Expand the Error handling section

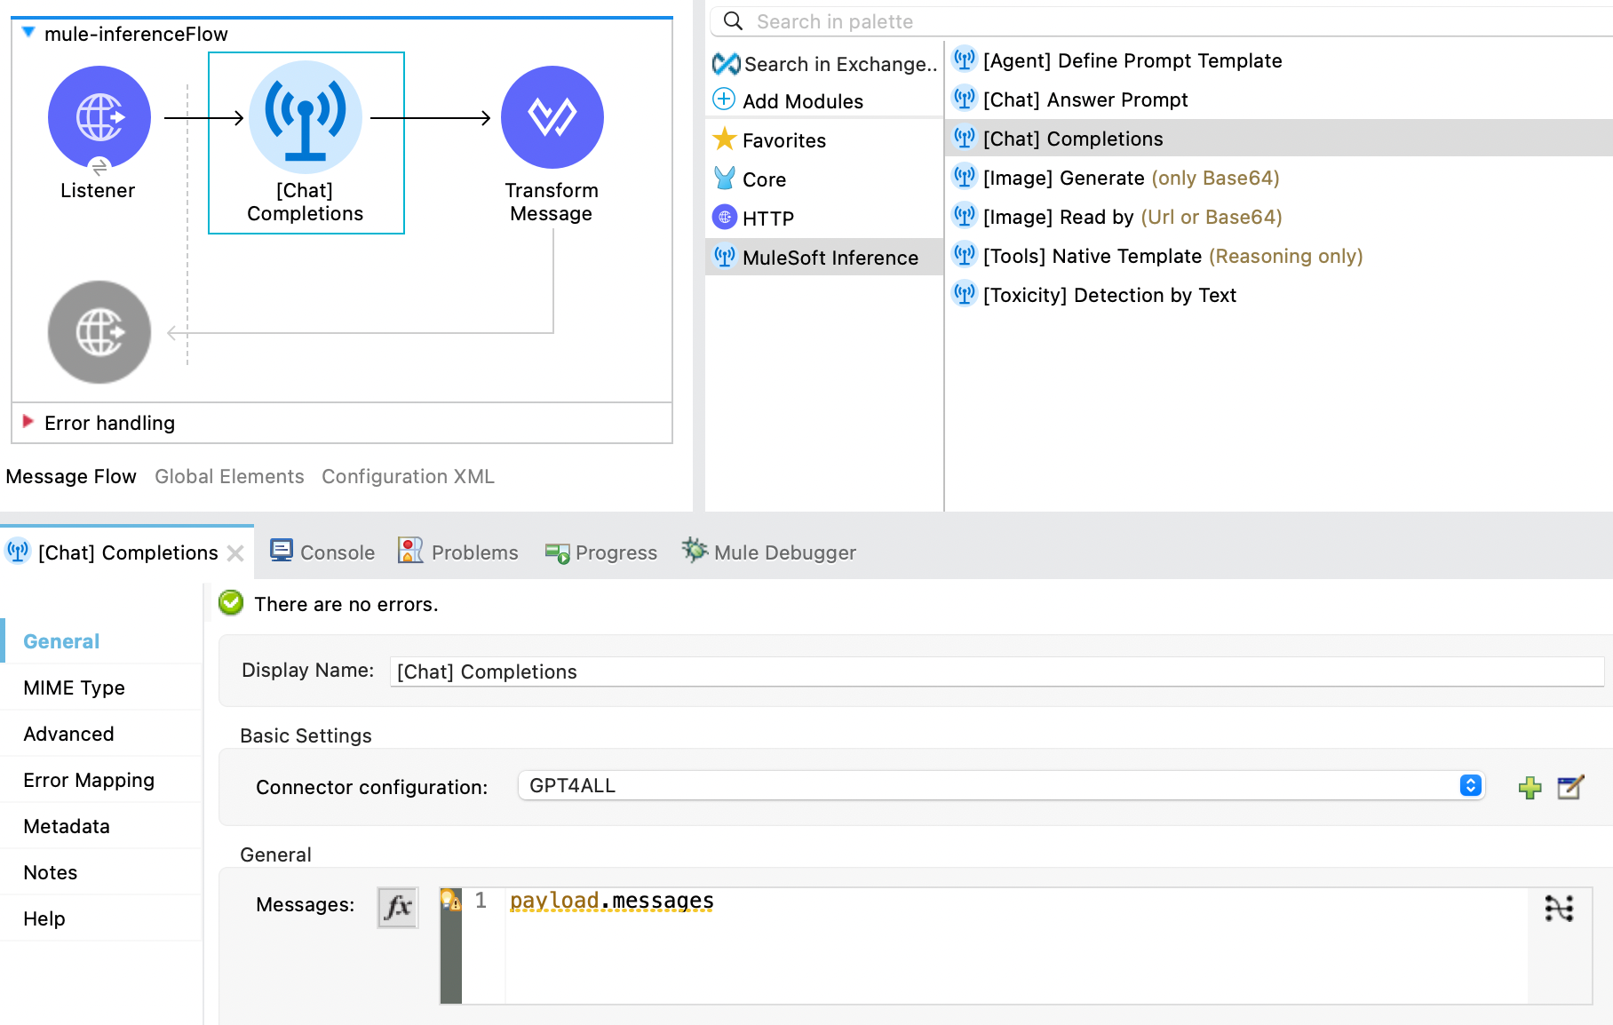(28, 422)
